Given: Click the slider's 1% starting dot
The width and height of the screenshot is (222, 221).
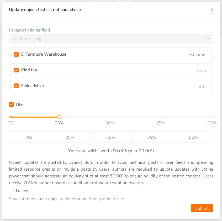Looking at the screenshot, I should click(x=10, y=117).
